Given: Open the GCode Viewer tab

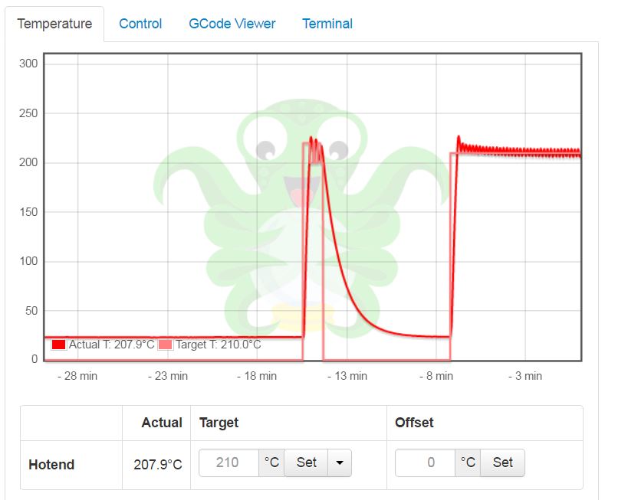Looking at the screenshot, I should [x=232, y=24].
